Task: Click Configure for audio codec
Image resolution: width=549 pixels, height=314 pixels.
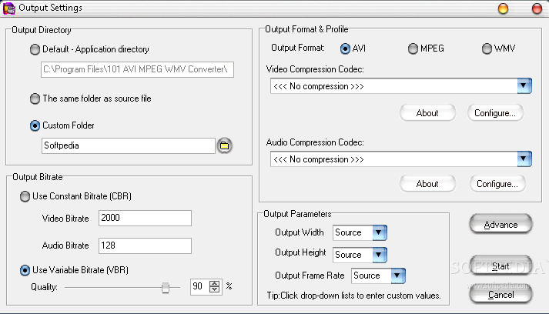Action: (497, 184)
